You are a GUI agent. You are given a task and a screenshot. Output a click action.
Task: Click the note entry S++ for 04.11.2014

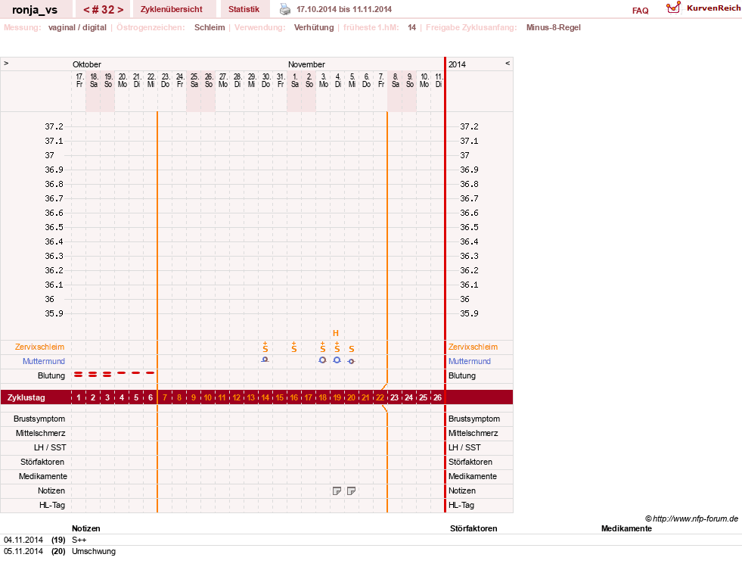(79, 540)
